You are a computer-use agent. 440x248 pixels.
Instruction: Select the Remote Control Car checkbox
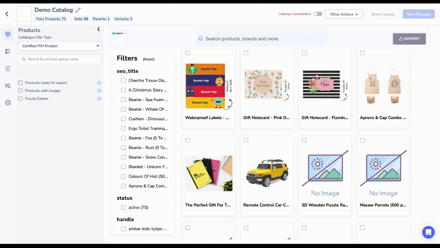pyautogui.click(x=246, y=141)
